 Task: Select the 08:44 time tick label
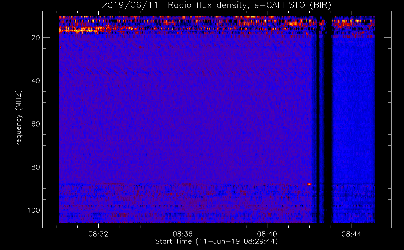coord(352,234)
